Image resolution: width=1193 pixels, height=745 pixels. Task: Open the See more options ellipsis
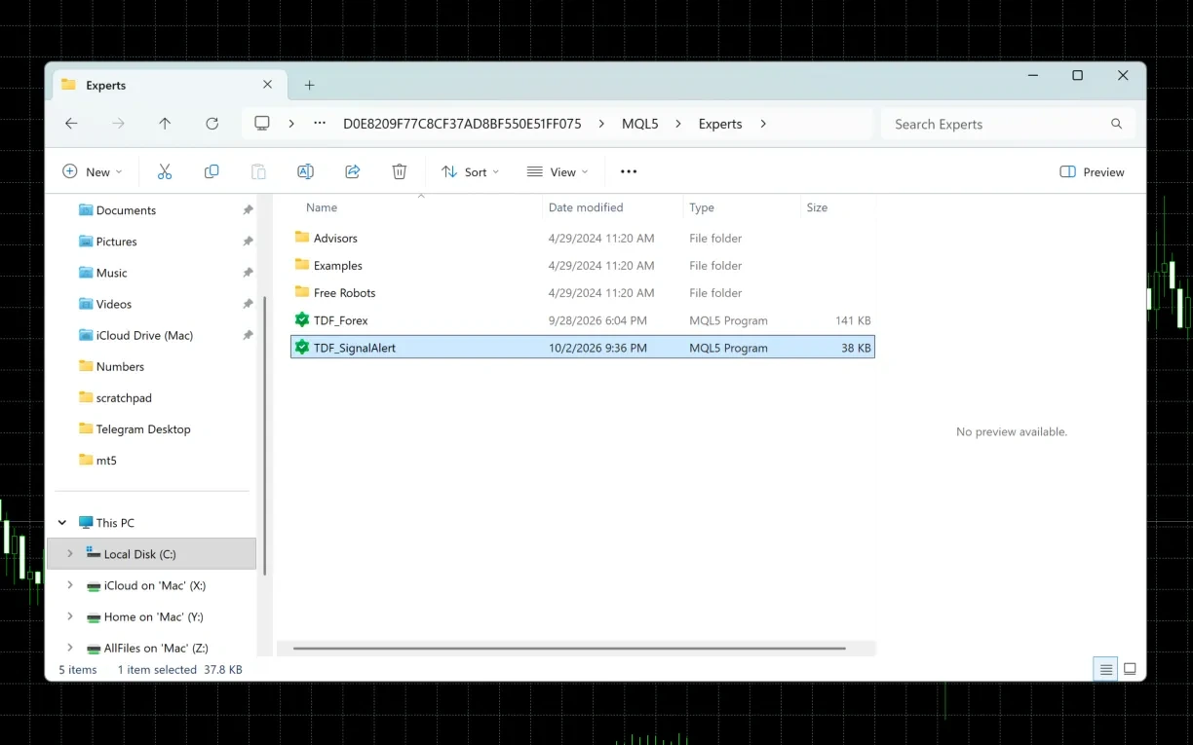point(629,171)
